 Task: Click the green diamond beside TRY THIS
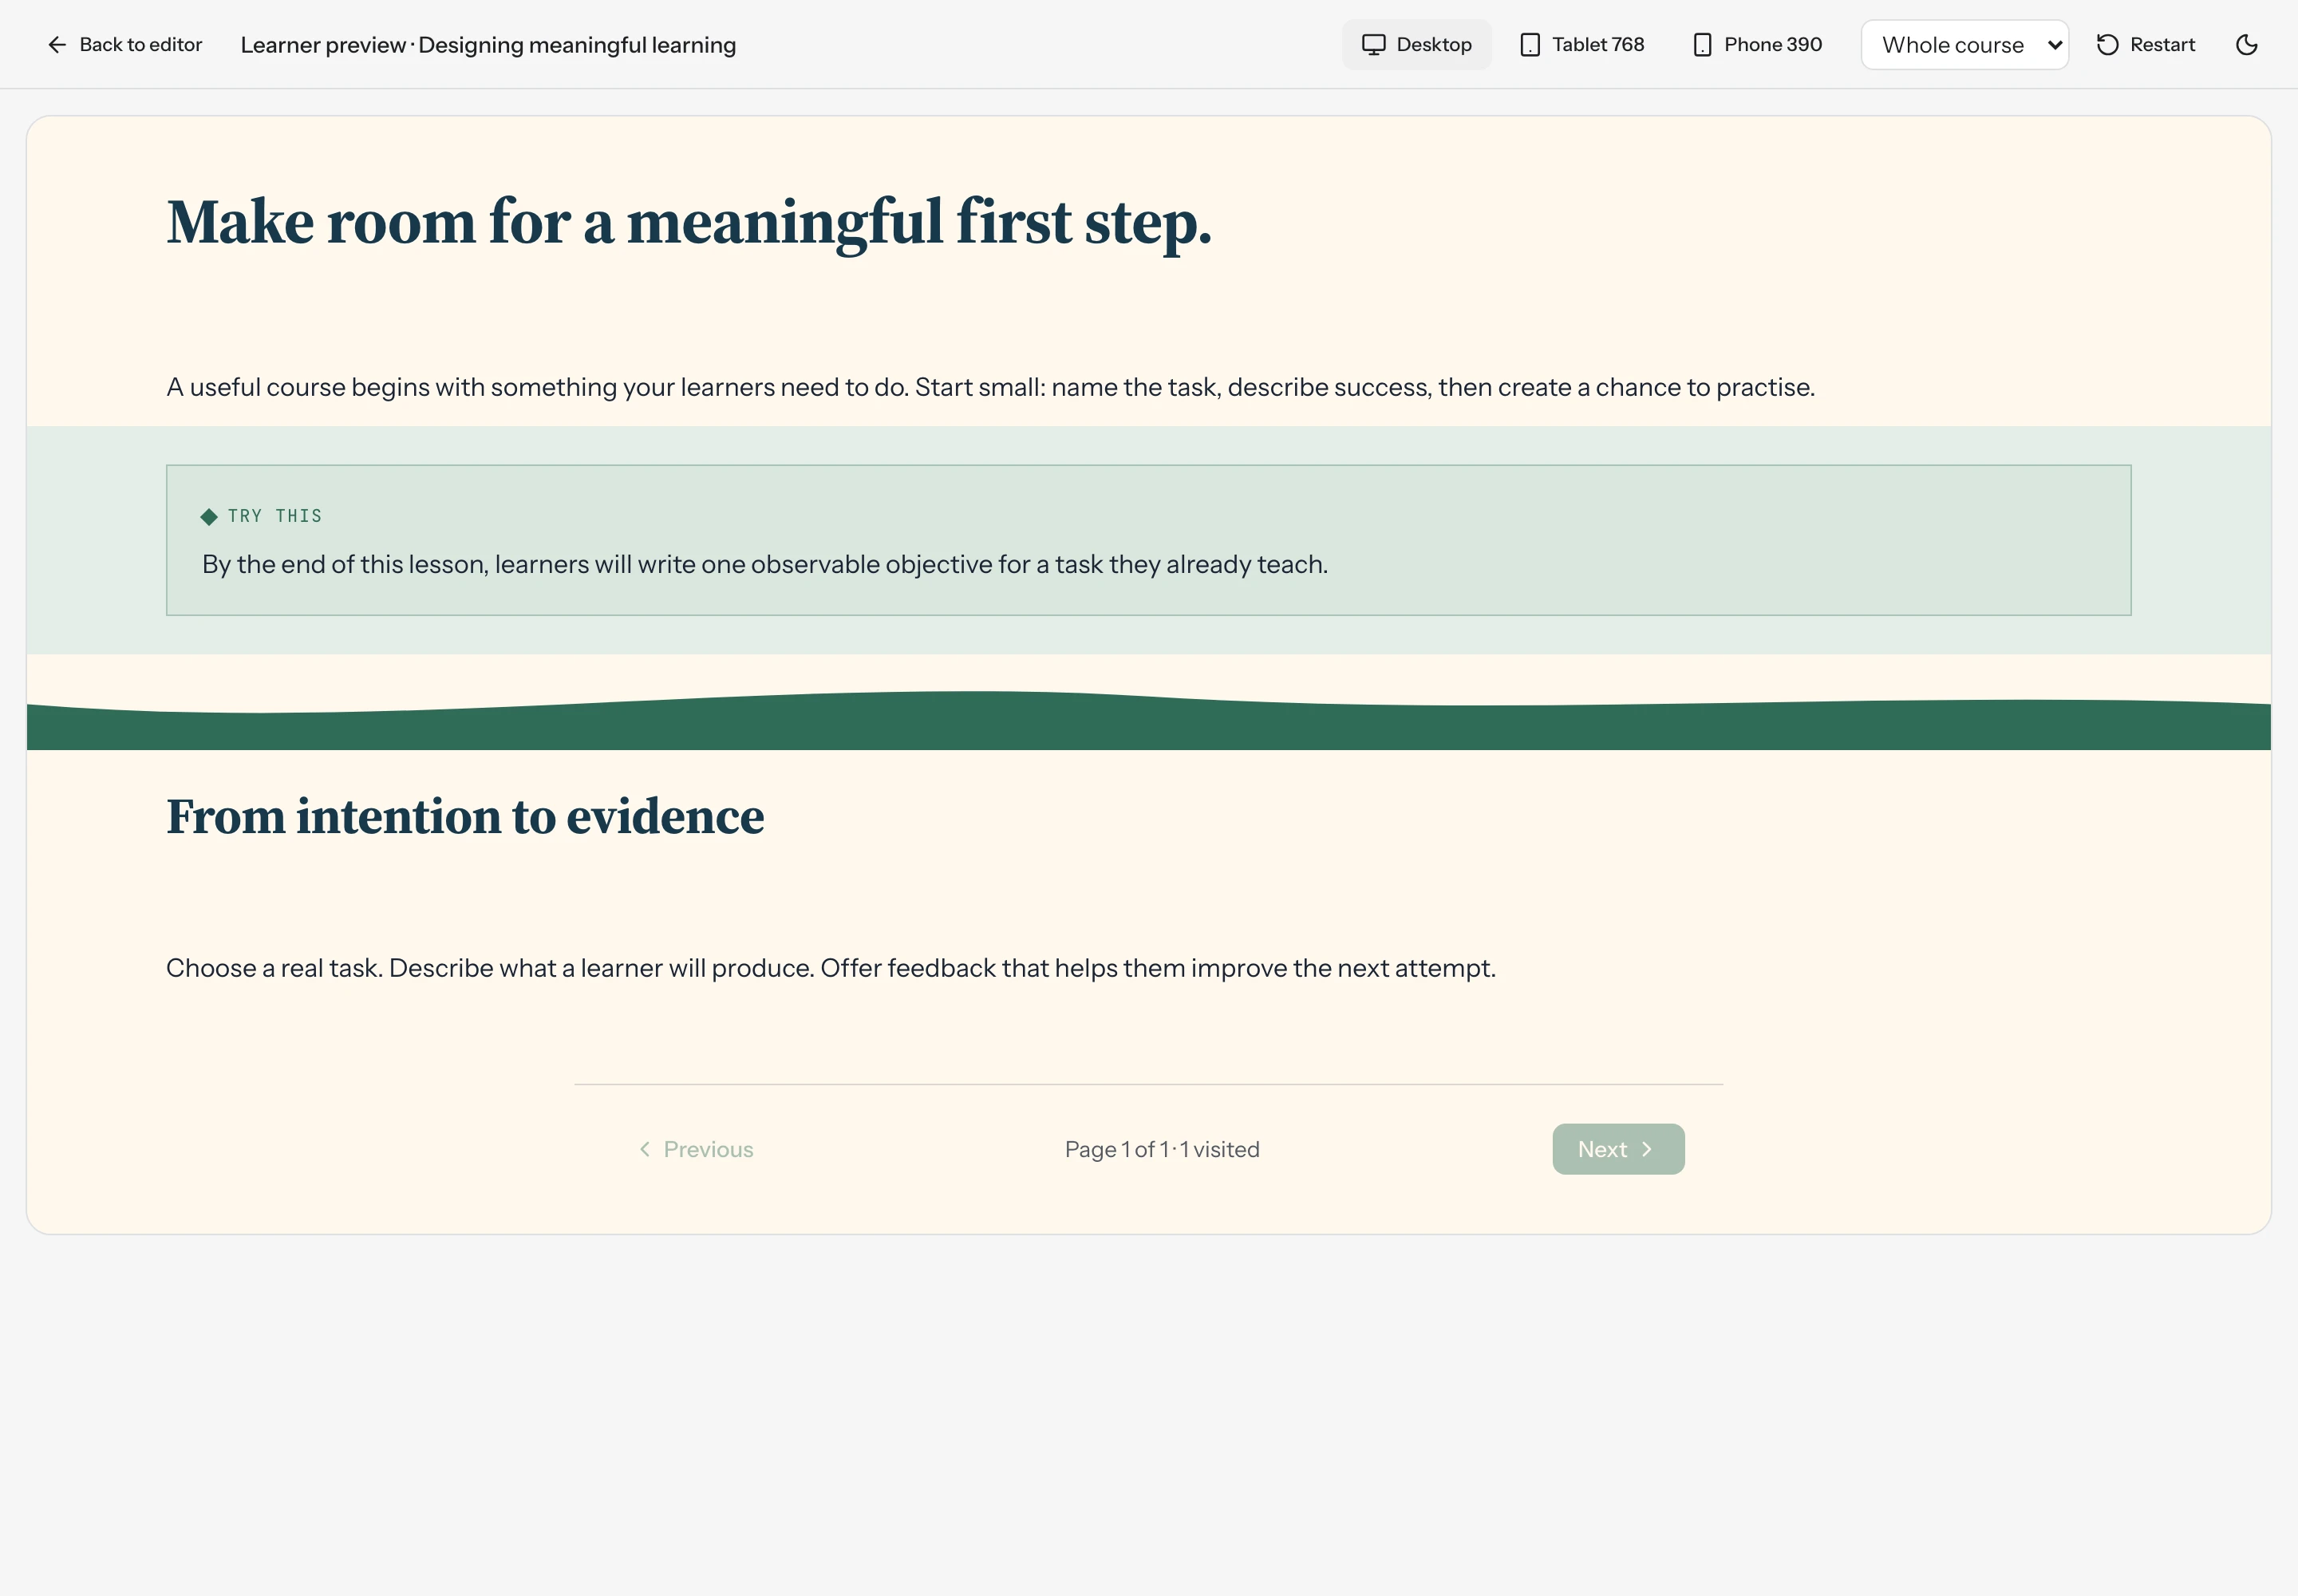click(x=209, y=517)
